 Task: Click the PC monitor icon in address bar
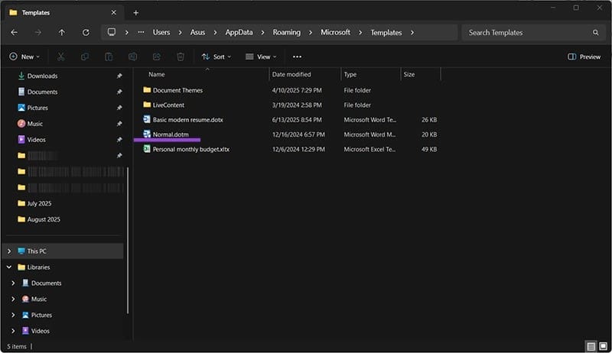click(112, 32)
